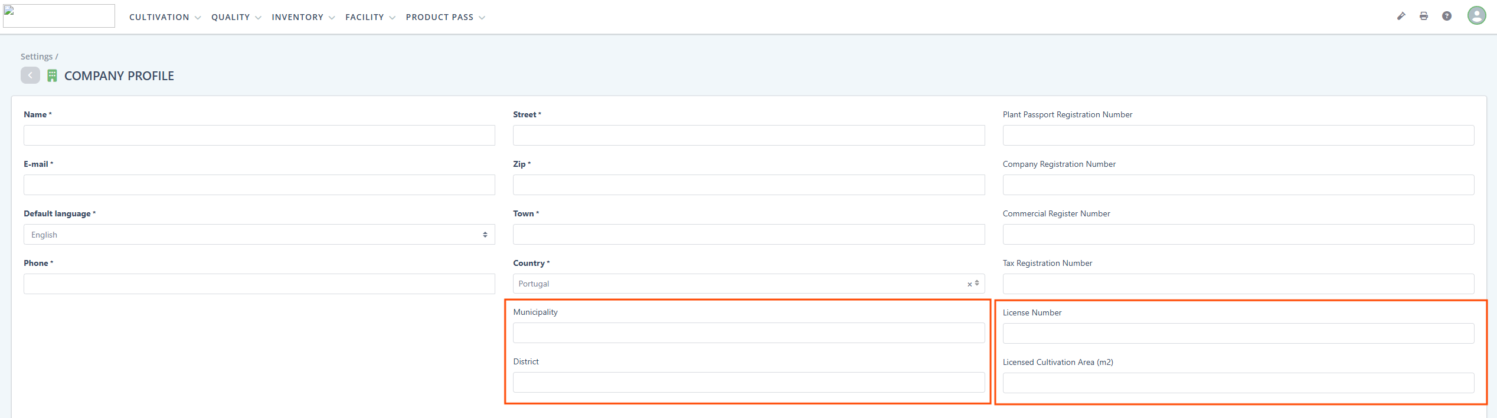Open the Product Pass menu
This screenshot has width=1497, height=418.
coord(445,17)
